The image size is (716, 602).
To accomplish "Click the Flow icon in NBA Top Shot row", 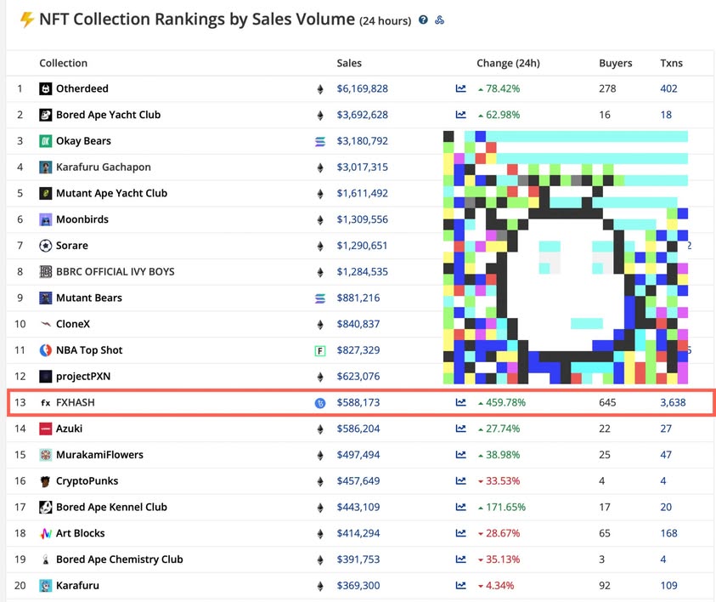I will [x=320, y=351].
